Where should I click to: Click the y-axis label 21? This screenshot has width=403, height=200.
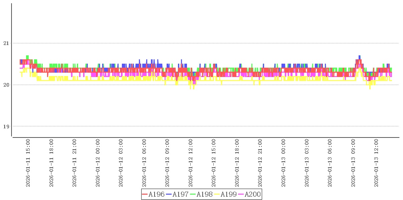pyautogui.click(x=6, y=43)
